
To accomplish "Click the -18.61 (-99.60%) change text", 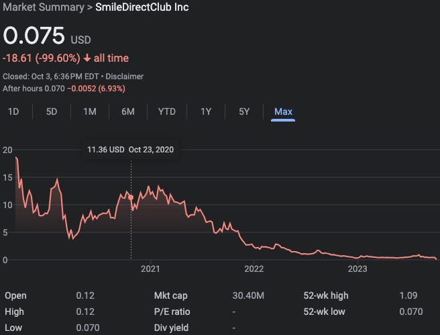I will 42,58.
